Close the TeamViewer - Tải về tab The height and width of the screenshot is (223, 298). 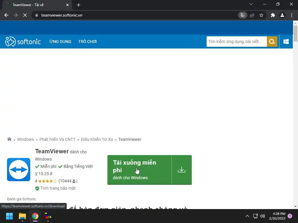point(68,5)
